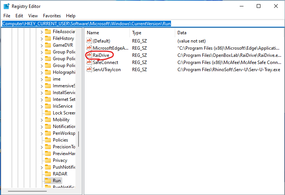
Task: Click the GameDVR folder icon
Action: pyautogui.click(x=48, y=45)
